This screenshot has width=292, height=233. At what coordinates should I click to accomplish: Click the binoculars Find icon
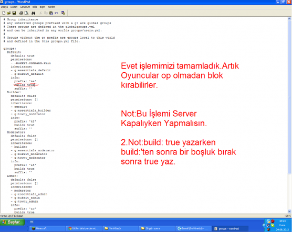[33, 13]
